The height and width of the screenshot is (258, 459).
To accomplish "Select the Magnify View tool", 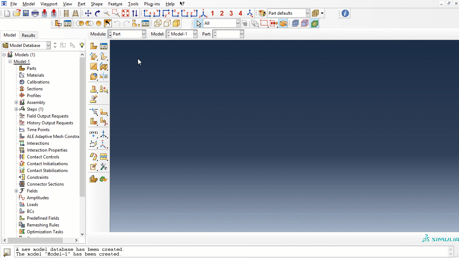I will [107, 13].
